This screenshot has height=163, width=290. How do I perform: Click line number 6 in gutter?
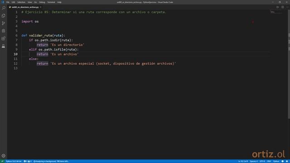point(16,35)
